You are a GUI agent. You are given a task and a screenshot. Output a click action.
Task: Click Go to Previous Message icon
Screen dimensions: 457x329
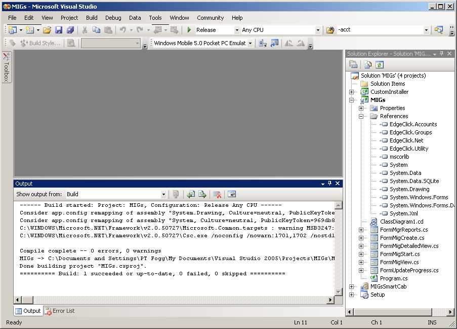191,194
